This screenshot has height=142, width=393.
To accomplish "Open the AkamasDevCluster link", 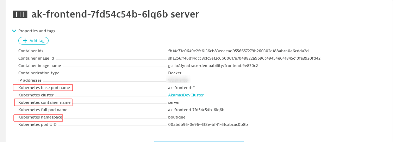I will click(186, 95).
